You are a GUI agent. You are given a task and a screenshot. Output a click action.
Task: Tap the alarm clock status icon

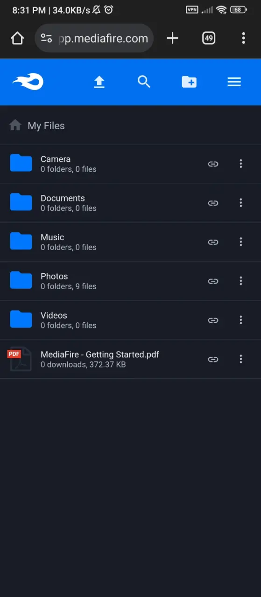point(109,9)
